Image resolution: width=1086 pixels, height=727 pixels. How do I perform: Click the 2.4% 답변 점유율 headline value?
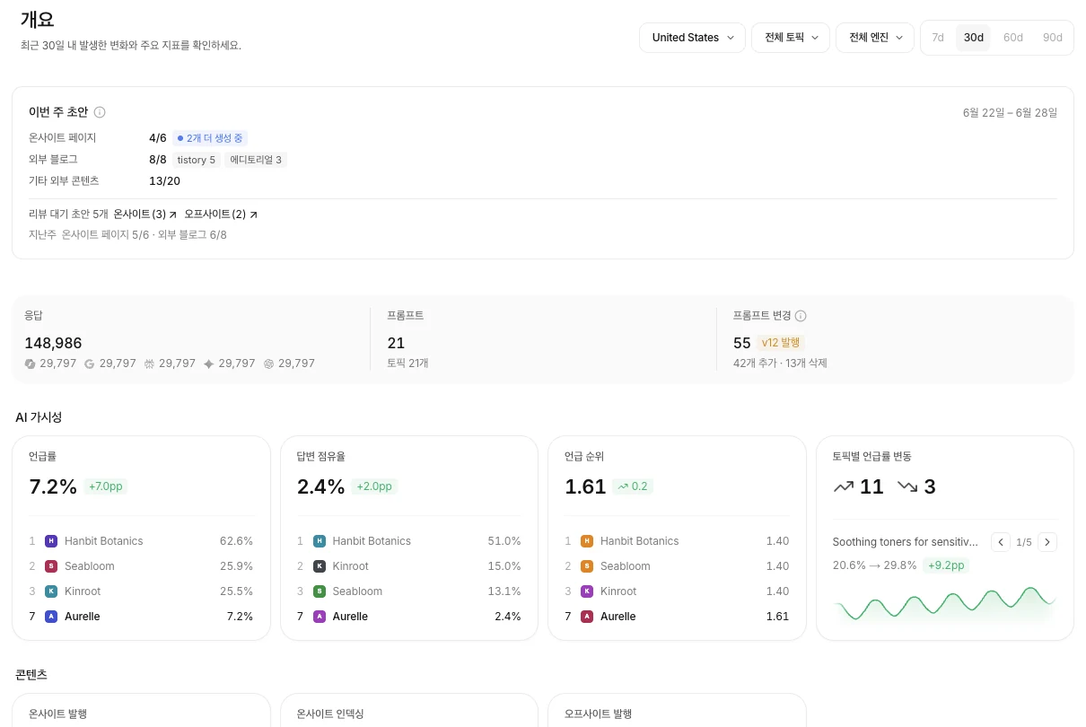pyautogui.click(x=320, y=486)
